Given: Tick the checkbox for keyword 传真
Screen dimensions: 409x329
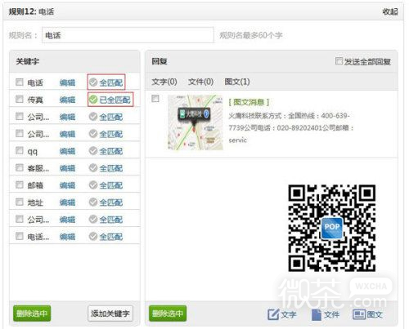Looking at the screenshot, I should (x=20, y=99).
